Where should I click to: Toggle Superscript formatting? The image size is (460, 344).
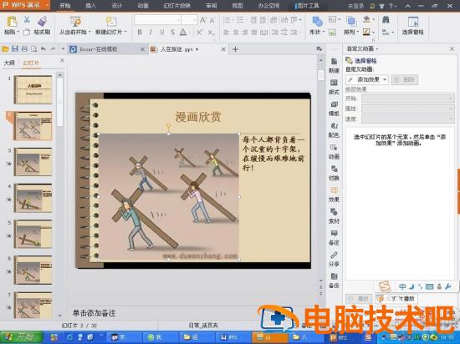199,33
